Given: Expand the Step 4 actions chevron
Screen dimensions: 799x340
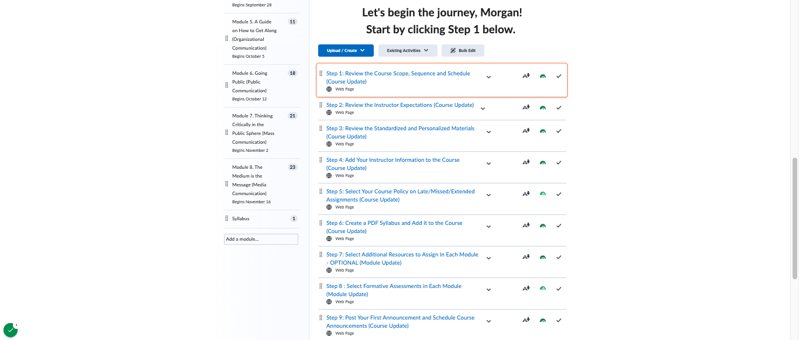Looking at the screenshot, I should click(489, 164).
